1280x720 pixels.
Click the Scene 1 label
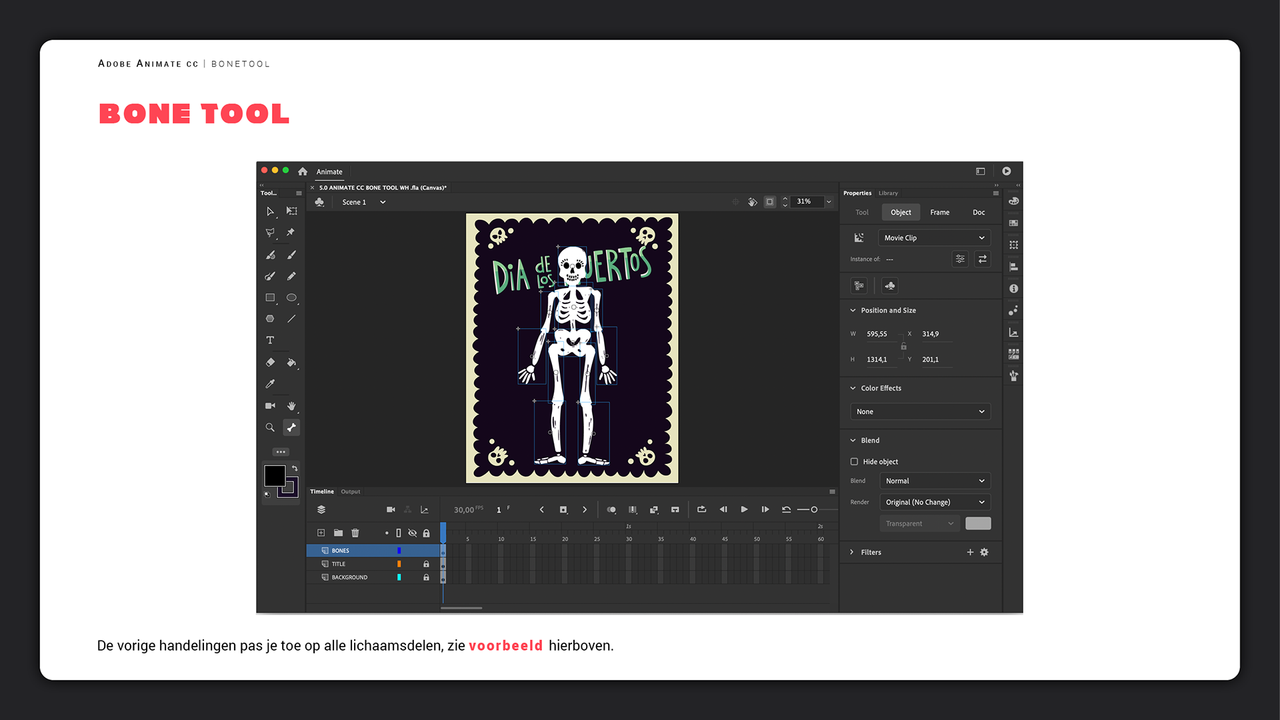(354, 202)
